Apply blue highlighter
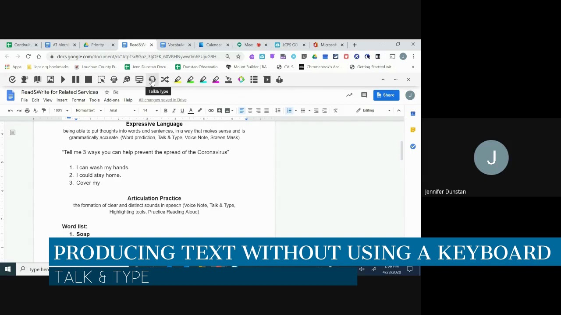The height and width of the screenshot is (315, 561). click(x=203, y=80)
